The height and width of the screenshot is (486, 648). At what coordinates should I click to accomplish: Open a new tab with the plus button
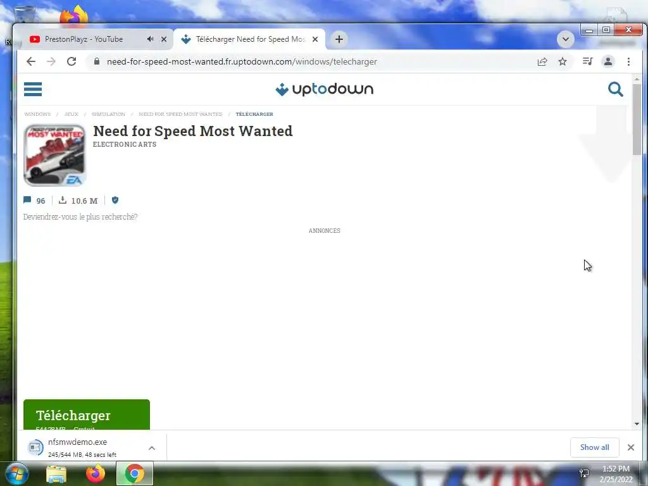339,39
